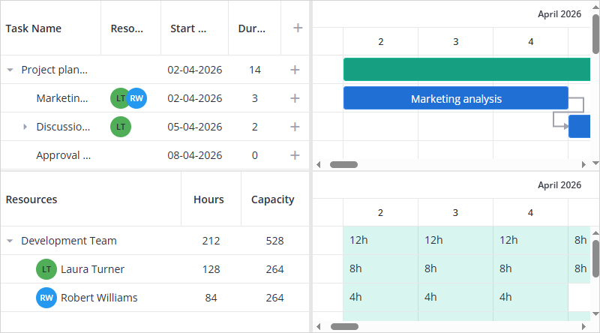Add subtask to Marketing row via plus

[x=295, y=98]
